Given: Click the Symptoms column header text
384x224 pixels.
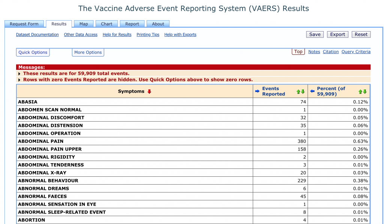Looking at the screenshot, I should pos(131,92).
